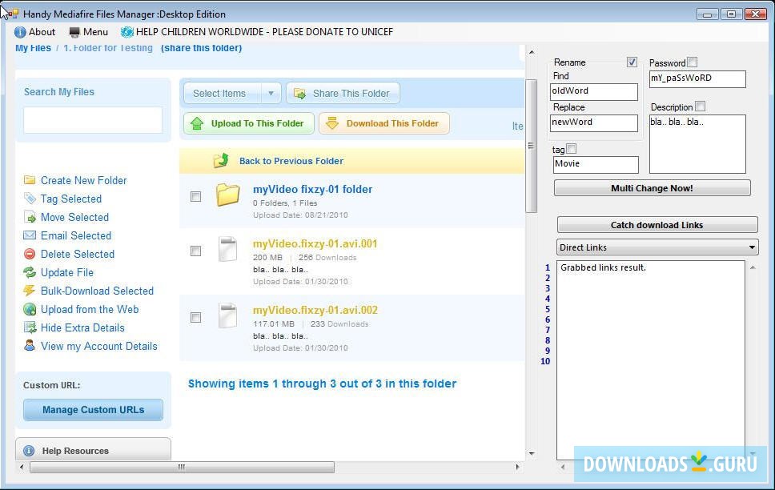Click the Tag Selected tag icon

click(30, 199)
